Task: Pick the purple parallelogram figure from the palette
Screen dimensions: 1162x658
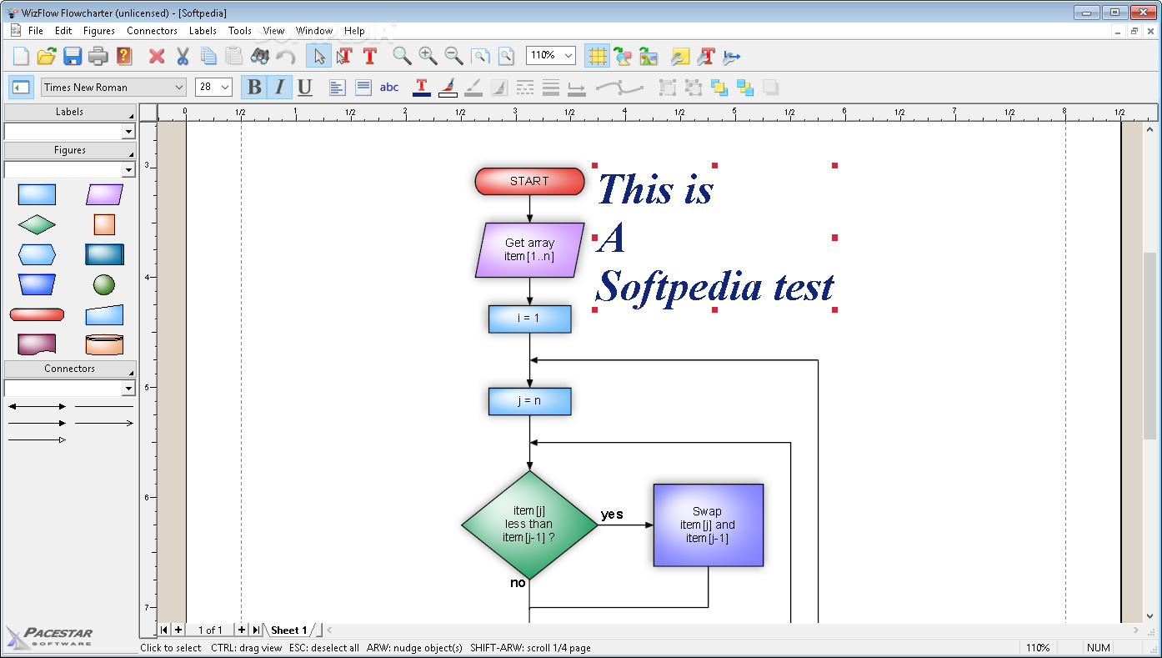Action: point(104,194)
